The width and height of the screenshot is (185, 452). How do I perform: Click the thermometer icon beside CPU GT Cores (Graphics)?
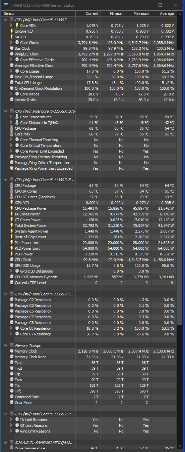(12, 197)
